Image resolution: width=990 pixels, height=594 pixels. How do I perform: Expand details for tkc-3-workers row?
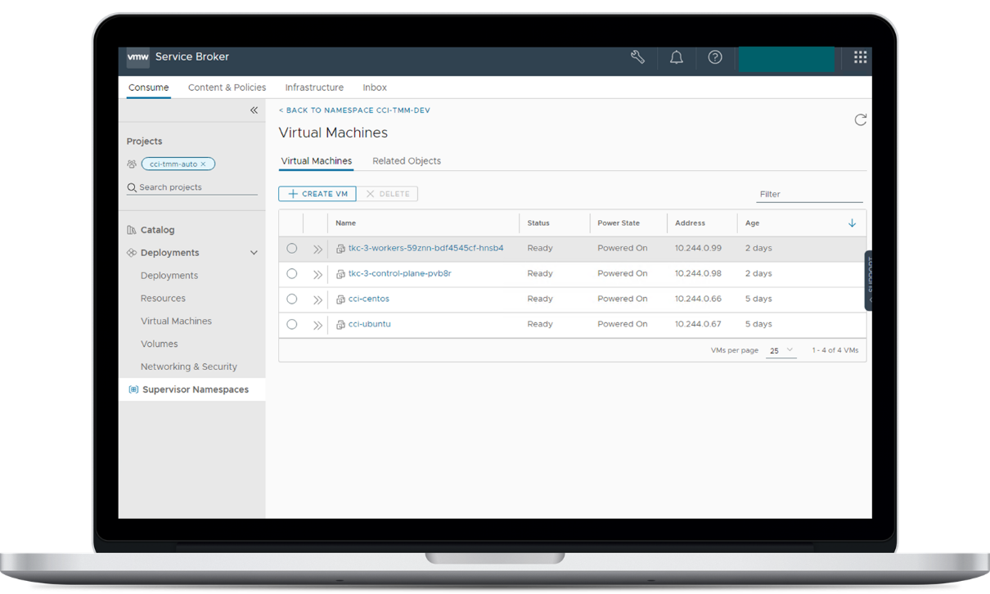tap(317, 249)
